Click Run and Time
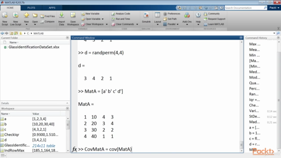The height and width of the screenshot is (158, 281). click(121, 19)
